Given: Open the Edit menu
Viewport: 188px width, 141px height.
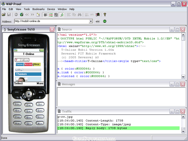Looking at the screenshot, I should coord(11,9).
